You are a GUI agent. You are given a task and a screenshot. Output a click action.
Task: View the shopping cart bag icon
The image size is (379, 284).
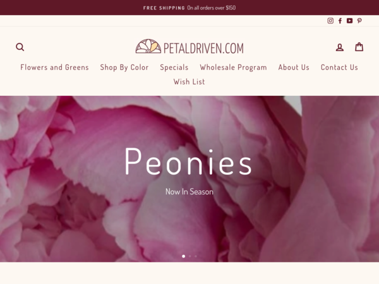[359, 47]
